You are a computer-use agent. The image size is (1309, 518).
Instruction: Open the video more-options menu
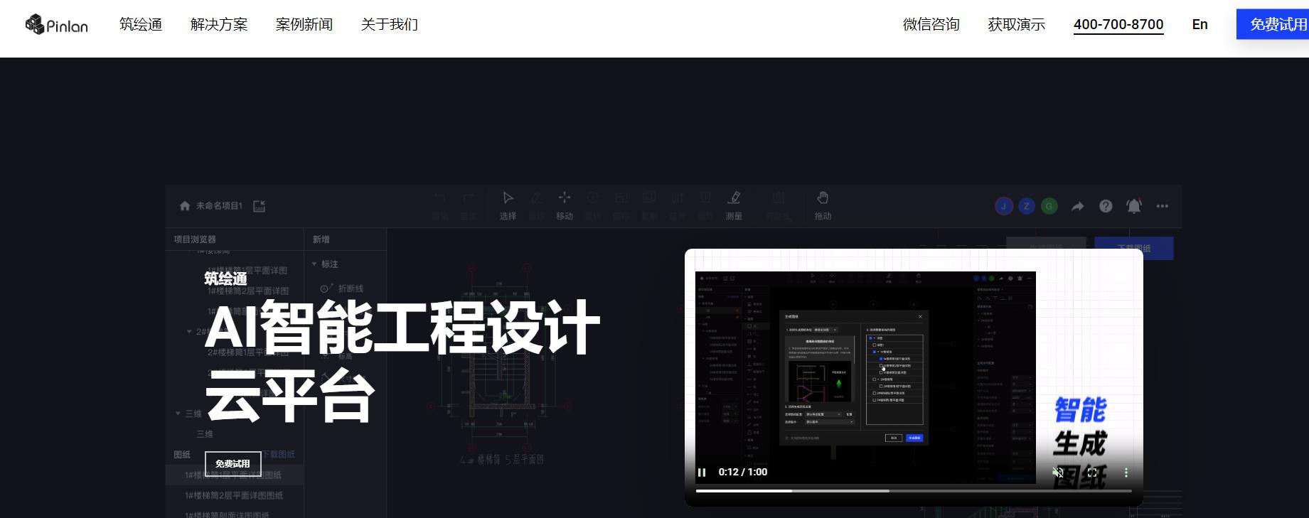click(1126, 473)
